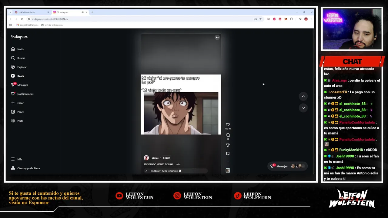Open the _obinas_ username link
The width and height of the screenshot is (388, 218).
(155, 158)
